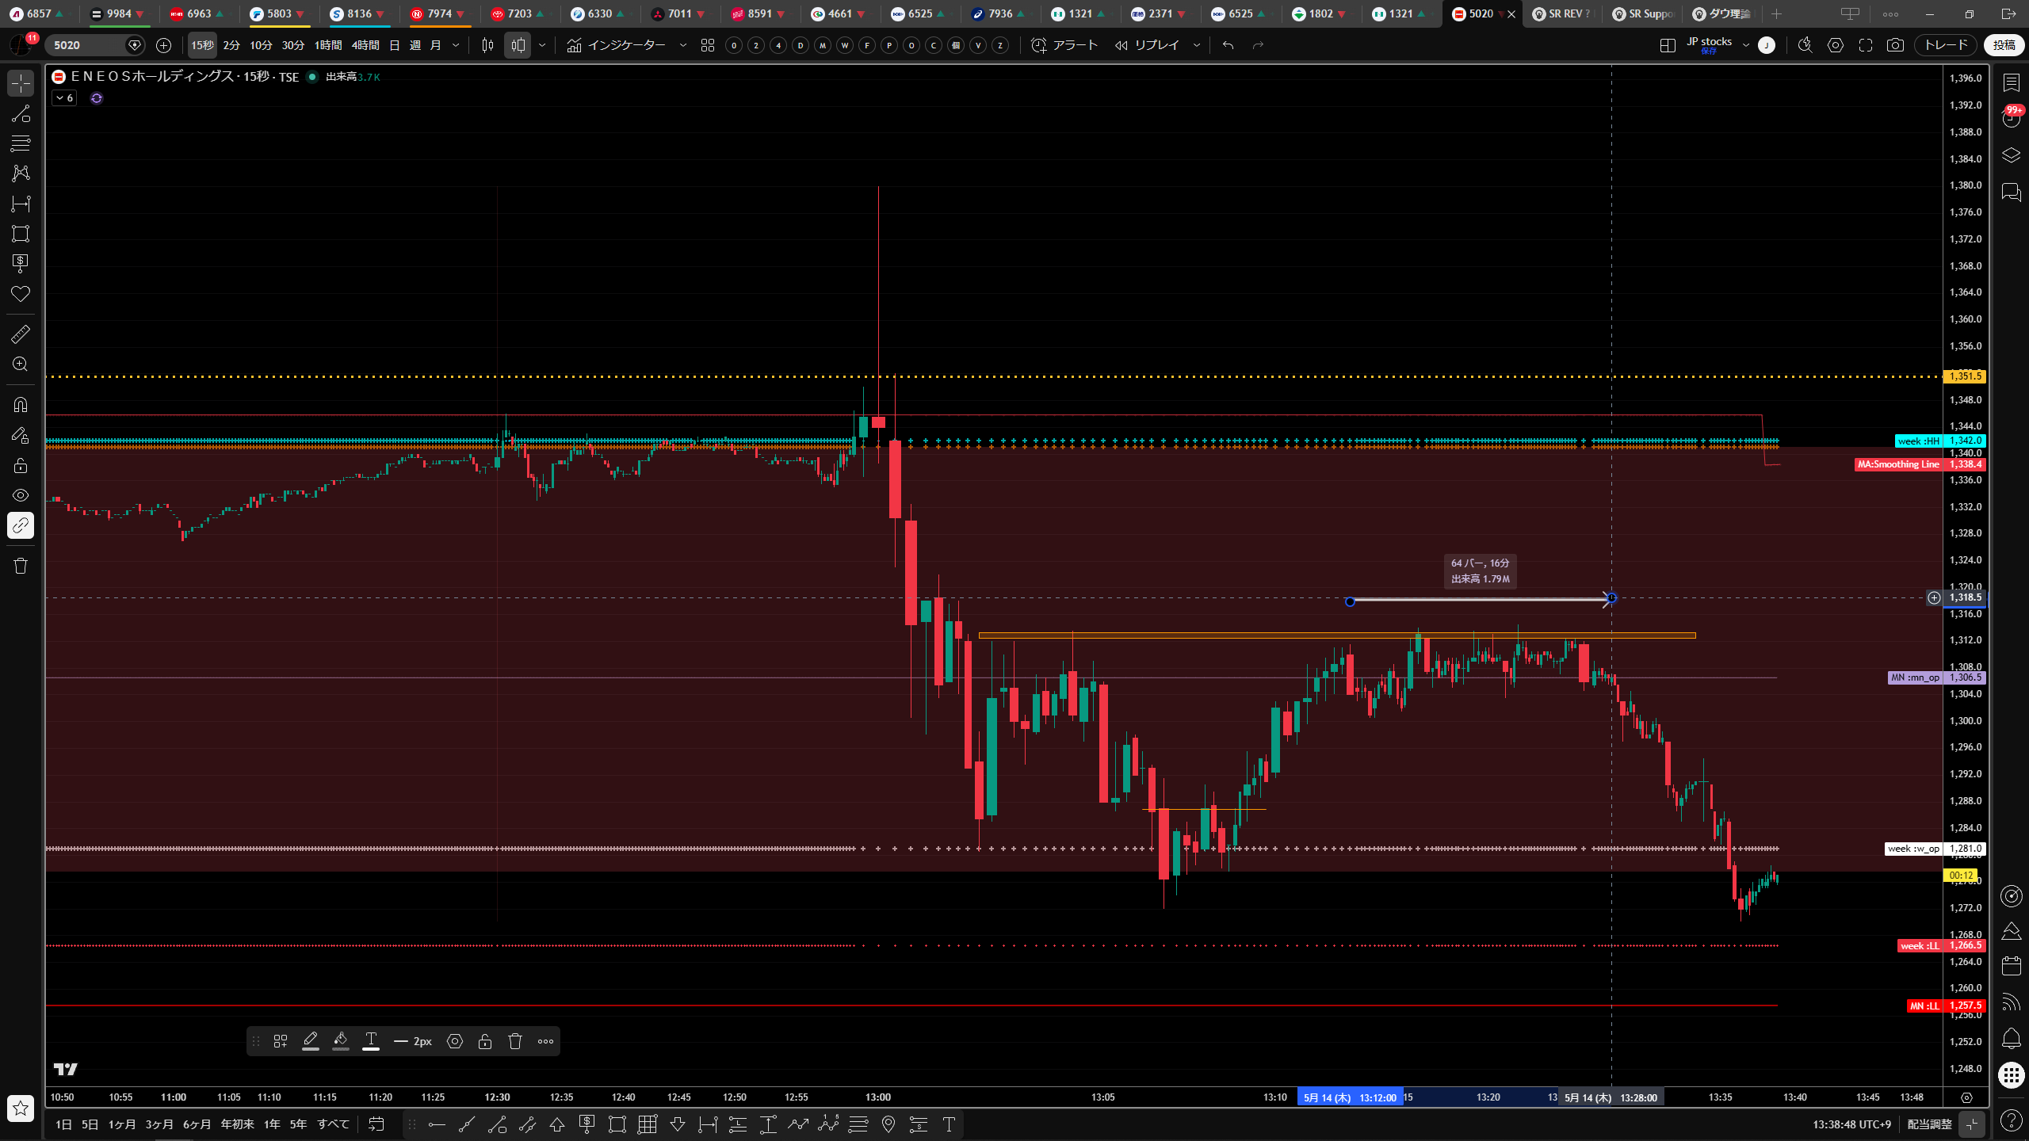Open the SR REV tab
Image resolution: width=2029 pixels, height=1141 pixels.
pos(1561,13)
